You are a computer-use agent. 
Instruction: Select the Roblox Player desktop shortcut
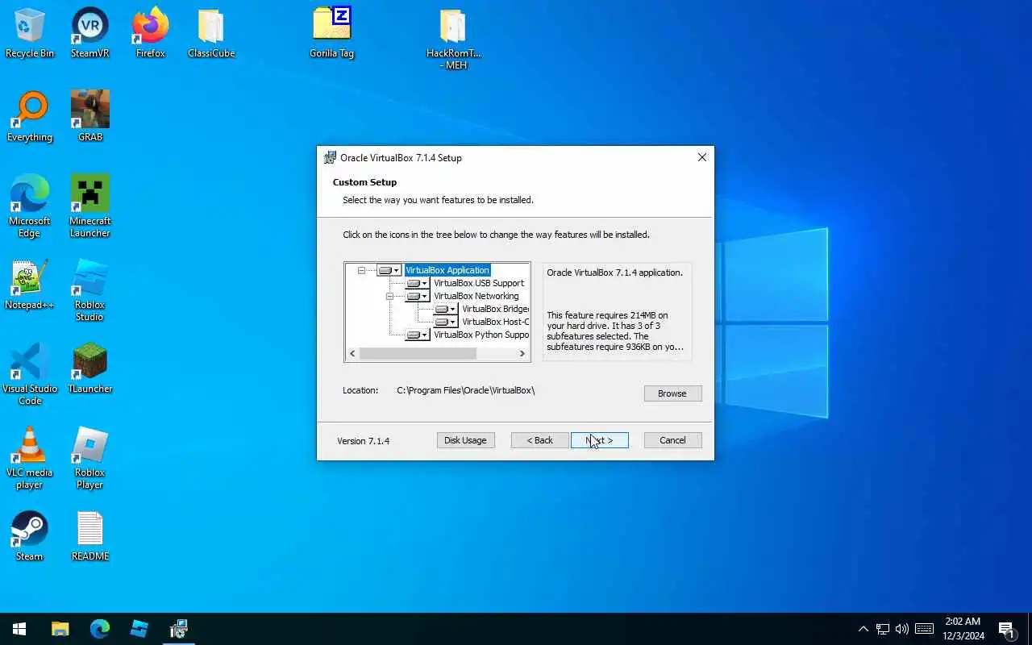click(x=90, y=457)
